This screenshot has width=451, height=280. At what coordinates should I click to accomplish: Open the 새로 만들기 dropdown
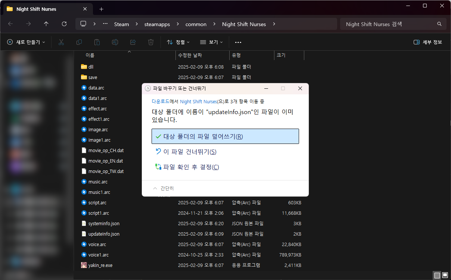pos(26,42)
